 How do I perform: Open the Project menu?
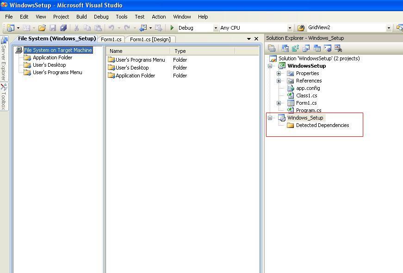coord(61,17)
